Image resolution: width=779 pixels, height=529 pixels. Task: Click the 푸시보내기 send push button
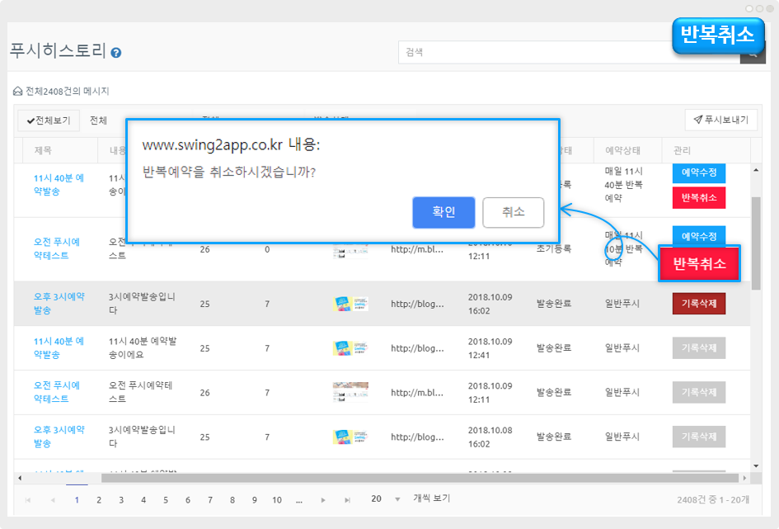point(720,120)
